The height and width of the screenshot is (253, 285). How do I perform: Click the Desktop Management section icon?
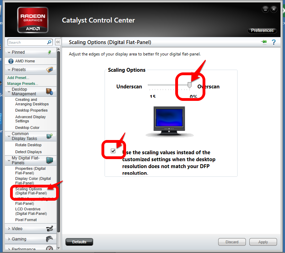tap(50, 91)
